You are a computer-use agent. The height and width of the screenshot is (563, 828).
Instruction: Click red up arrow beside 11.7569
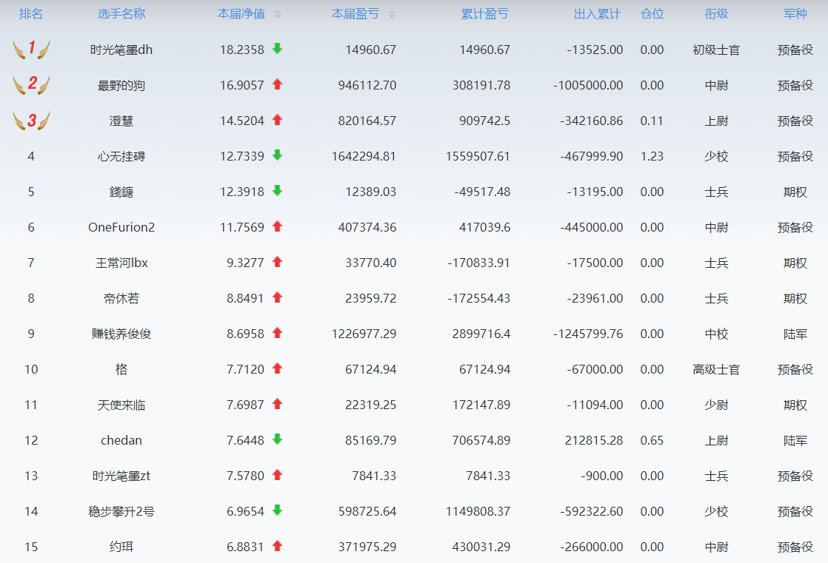277,226
